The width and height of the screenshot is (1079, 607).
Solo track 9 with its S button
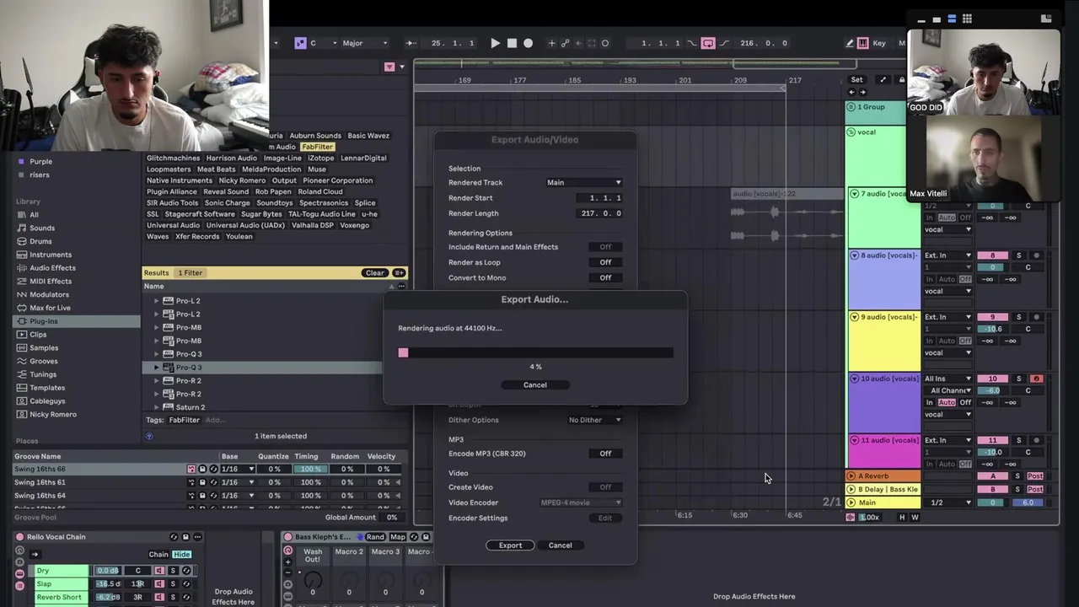tap(1018, 317)
